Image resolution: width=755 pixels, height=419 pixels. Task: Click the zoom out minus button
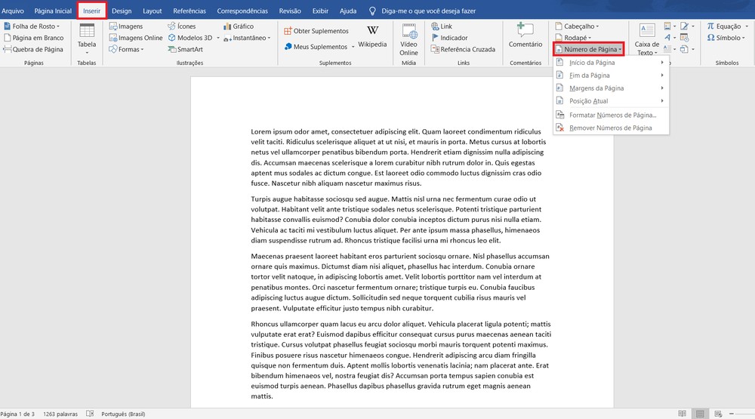click(732, 414)
